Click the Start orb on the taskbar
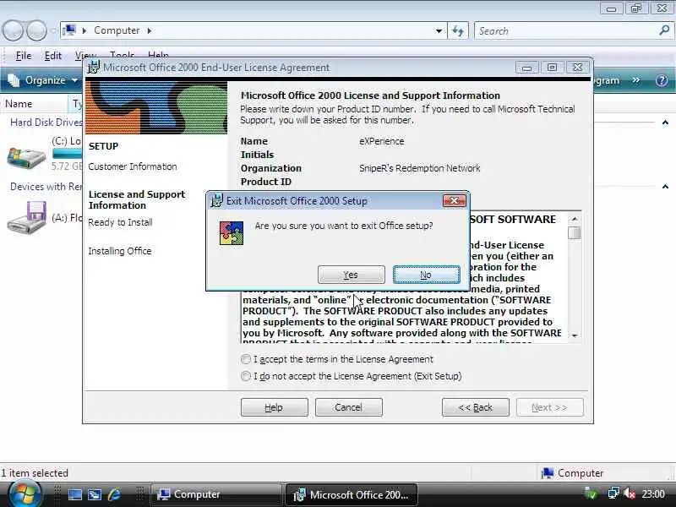This screenshot has width=676, height=507. (25, 494)
